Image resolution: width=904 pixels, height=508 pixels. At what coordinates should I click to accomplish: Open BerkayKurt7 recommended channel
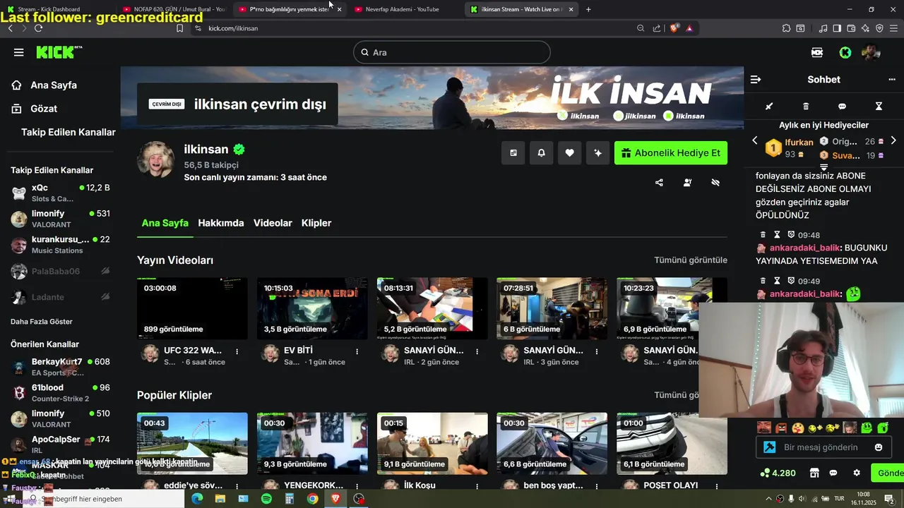(60, 366)
